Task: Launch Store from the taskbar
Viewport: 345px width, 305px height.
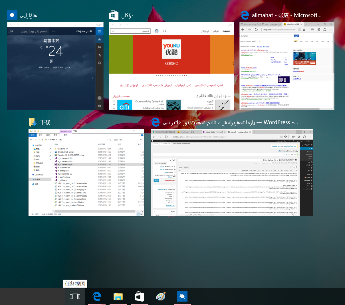Action: [x=140, y=296]
